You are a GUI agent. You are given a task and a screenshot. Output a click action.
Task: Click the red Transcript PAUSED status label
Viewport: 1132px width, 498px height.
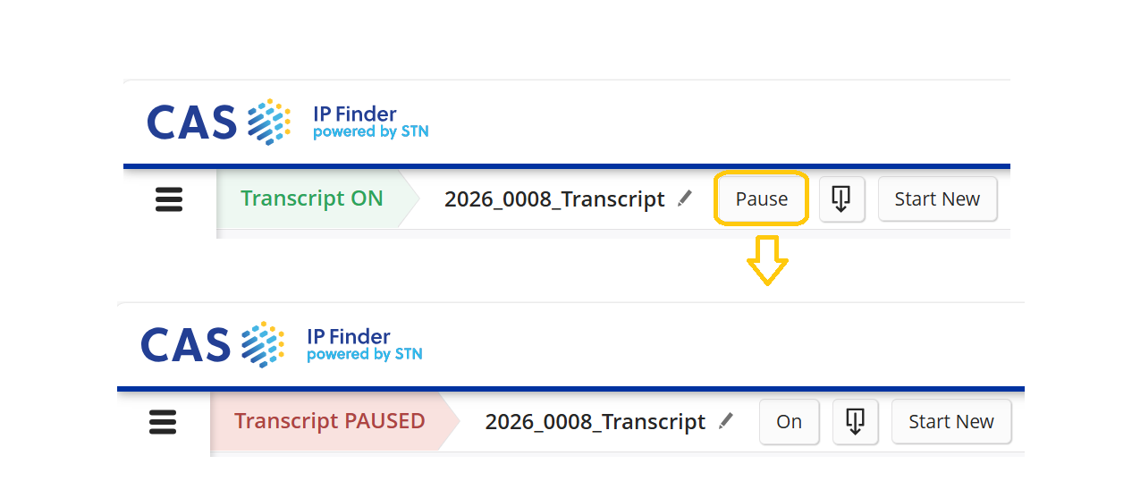[x=329, y=421]
